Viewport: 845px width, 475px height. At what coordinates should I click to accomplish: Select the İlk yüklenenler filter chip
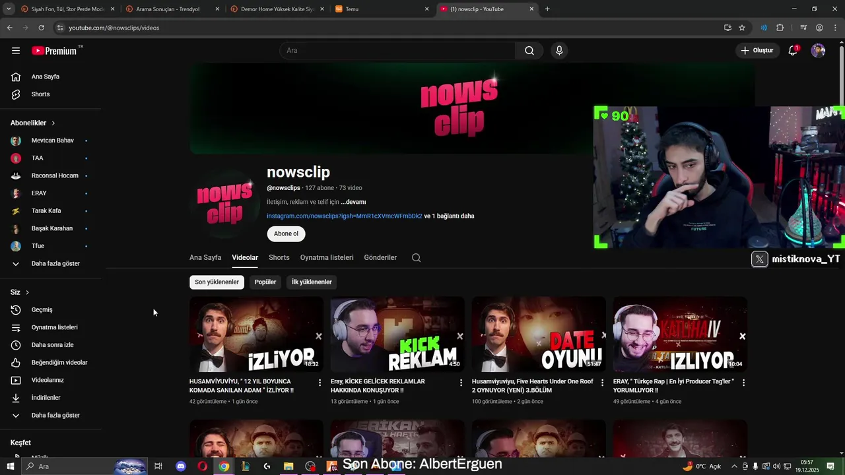click(x=312, y=282)
